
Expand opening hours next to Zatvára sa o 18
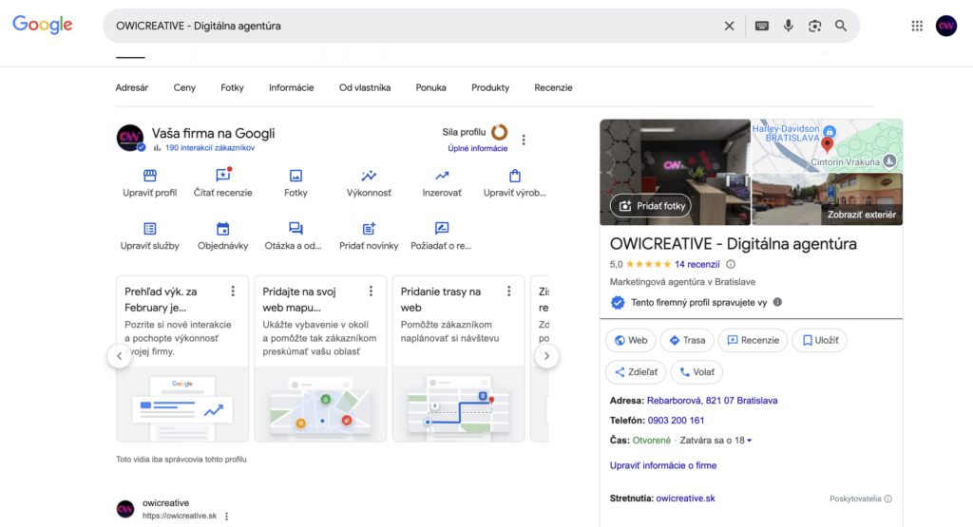click(750, 441)
